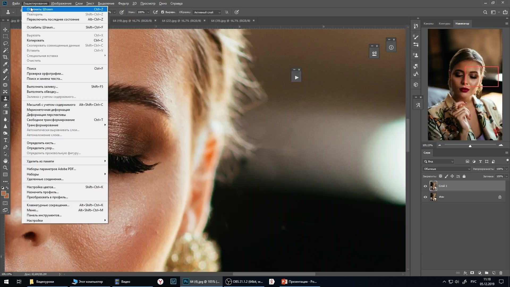Click the delete layer trash icon
The width and height of the screenshot is (510, 287).
501,273
